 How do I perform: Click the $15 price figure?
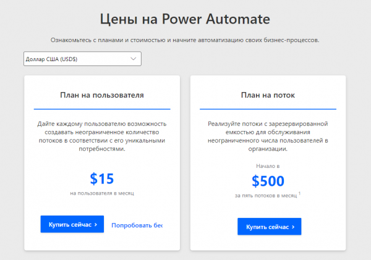[102, 178]
